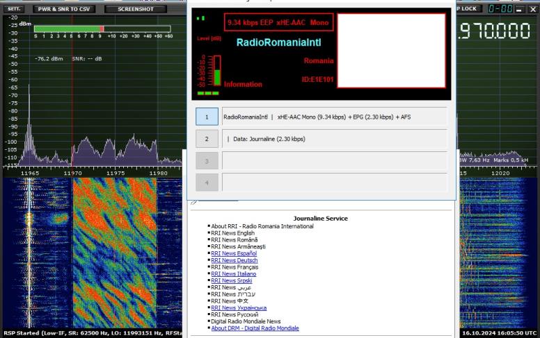Click the disabled service 3 button
540x338 pixels.
[207, 161]
